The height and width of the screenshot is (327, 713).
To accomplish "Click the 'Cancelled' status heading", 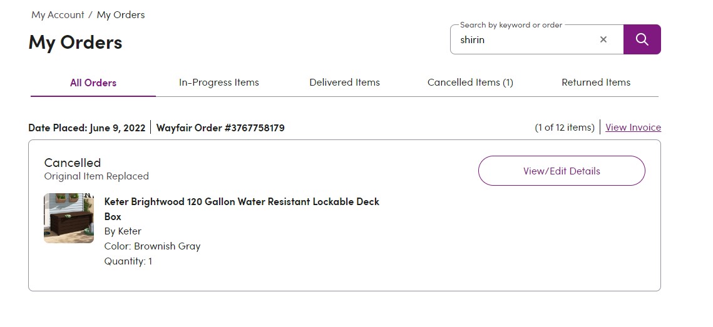I will (72, 163).
